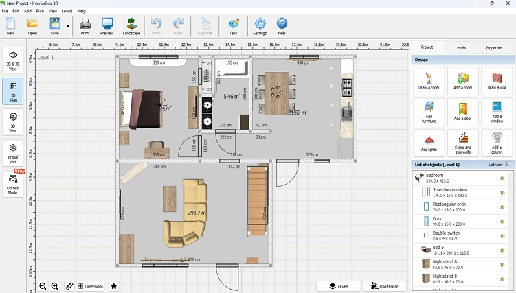Select the Add a door tool
The image size is (516, 293).
(x=462, y=112)
